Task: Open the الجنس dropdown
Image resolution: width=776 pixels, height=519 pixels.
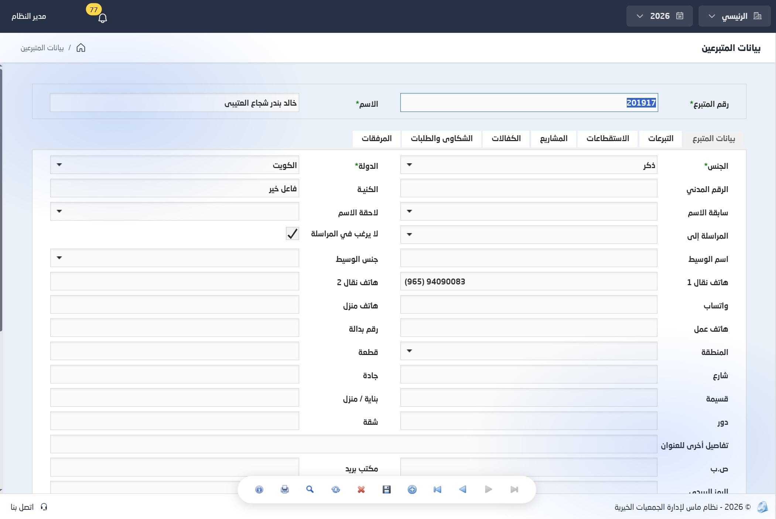Action: tap(529, 165)
